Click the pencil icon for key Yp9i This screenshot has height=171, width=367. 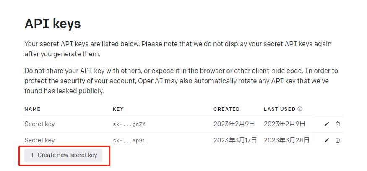326,140
